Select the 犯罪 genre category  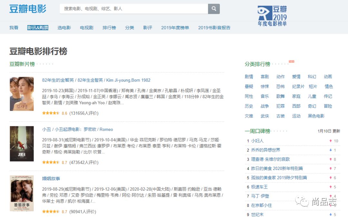281,106
